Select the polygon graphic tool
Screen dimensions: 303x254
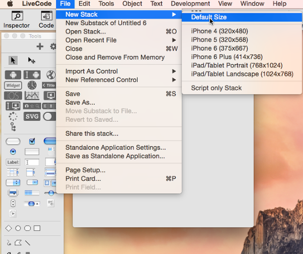click(18, 243)
